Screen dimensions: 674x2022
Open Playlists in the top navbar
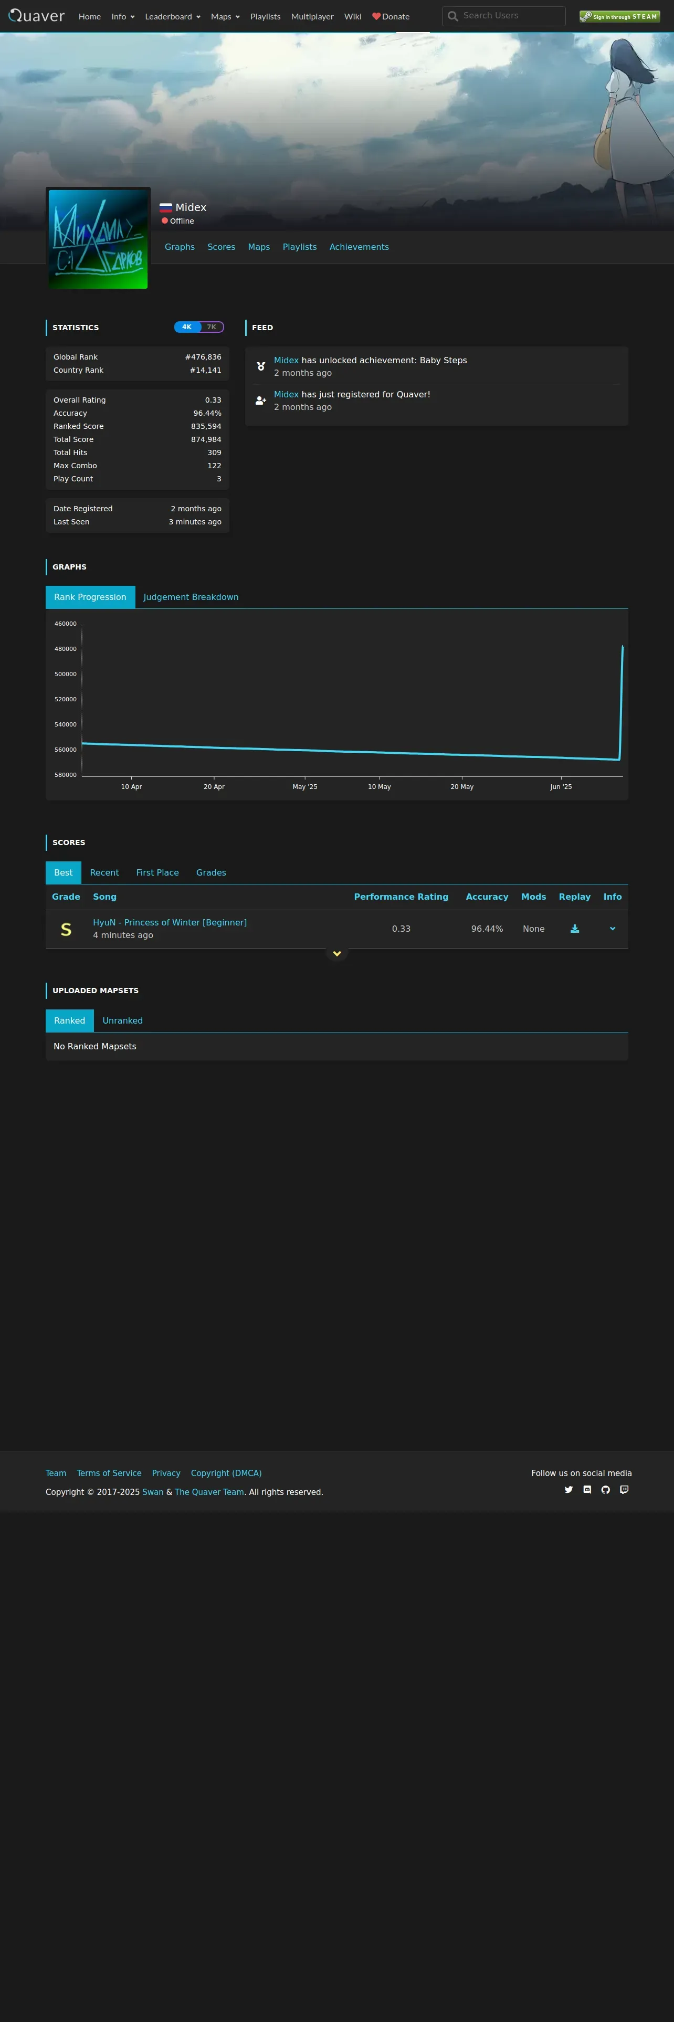tap(265, 16)
